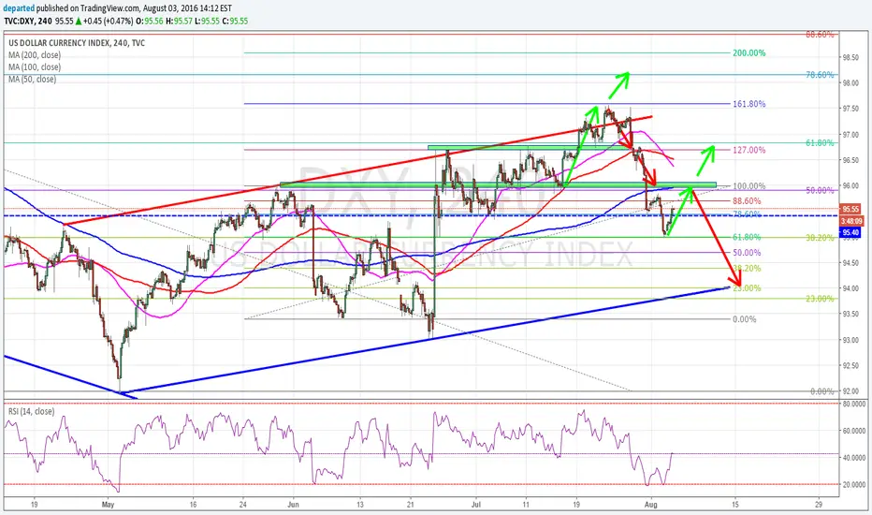Click the 29 date axis label
Image resolution: width=872 pixels, height=515 pixels.
pyautogui.click(x=819, y=505)
